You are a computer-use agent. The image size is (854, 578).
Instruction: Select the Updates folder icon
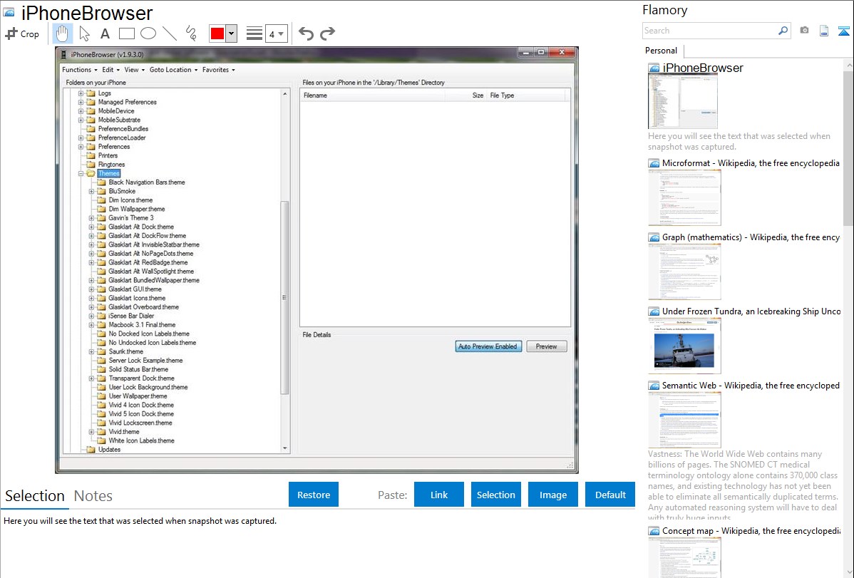tap(91, 450)
